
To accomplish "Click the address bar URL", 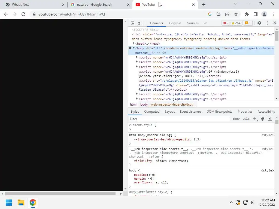I will [72, 14].
